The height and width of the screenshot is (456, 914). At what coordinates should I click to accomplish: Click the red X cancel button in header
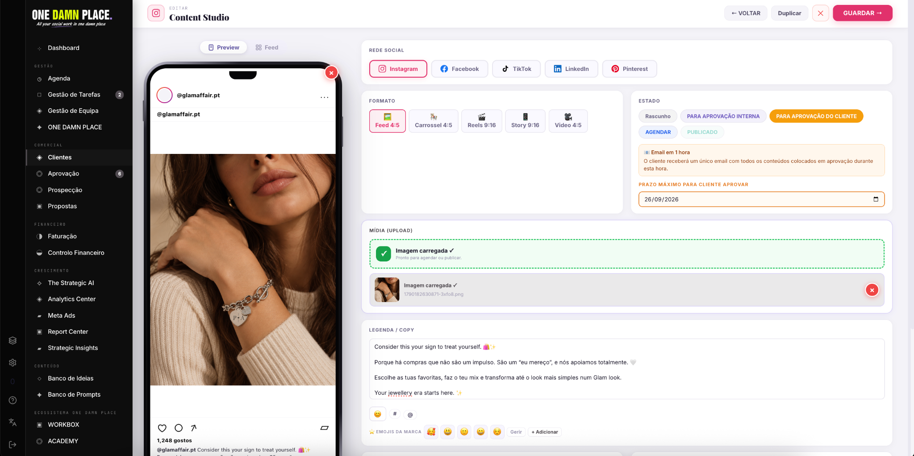(820, 13)
